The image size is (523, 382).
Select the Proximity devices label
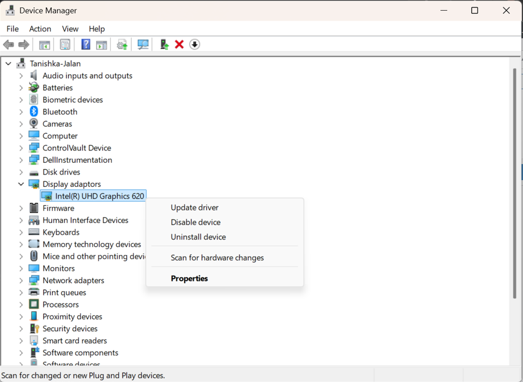pyautogui.click(x=73, y=316)
